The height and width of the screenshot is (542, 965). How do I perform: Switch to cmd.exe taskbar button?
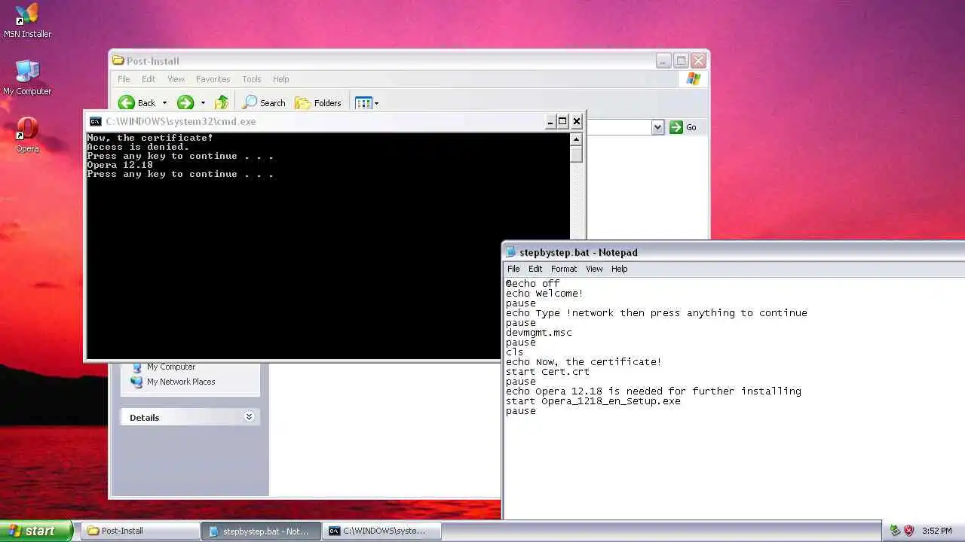click(x=382, y=531)
